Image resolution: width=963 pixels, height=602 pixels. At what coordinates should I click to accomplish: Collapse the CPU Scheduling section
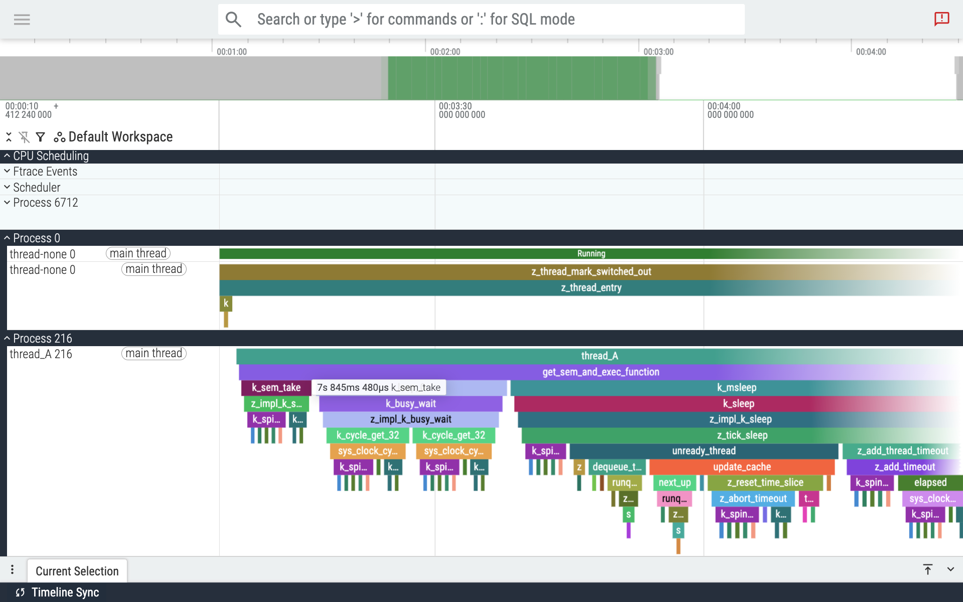point(7,156)
